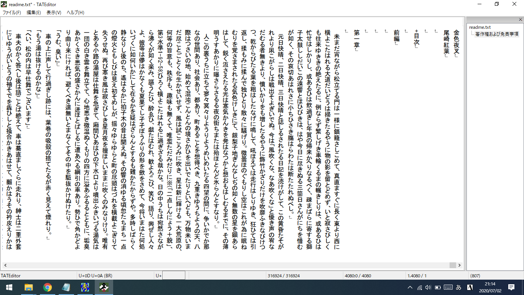
Task: Open the network status tray icon
Action: (x=420, y=287)
